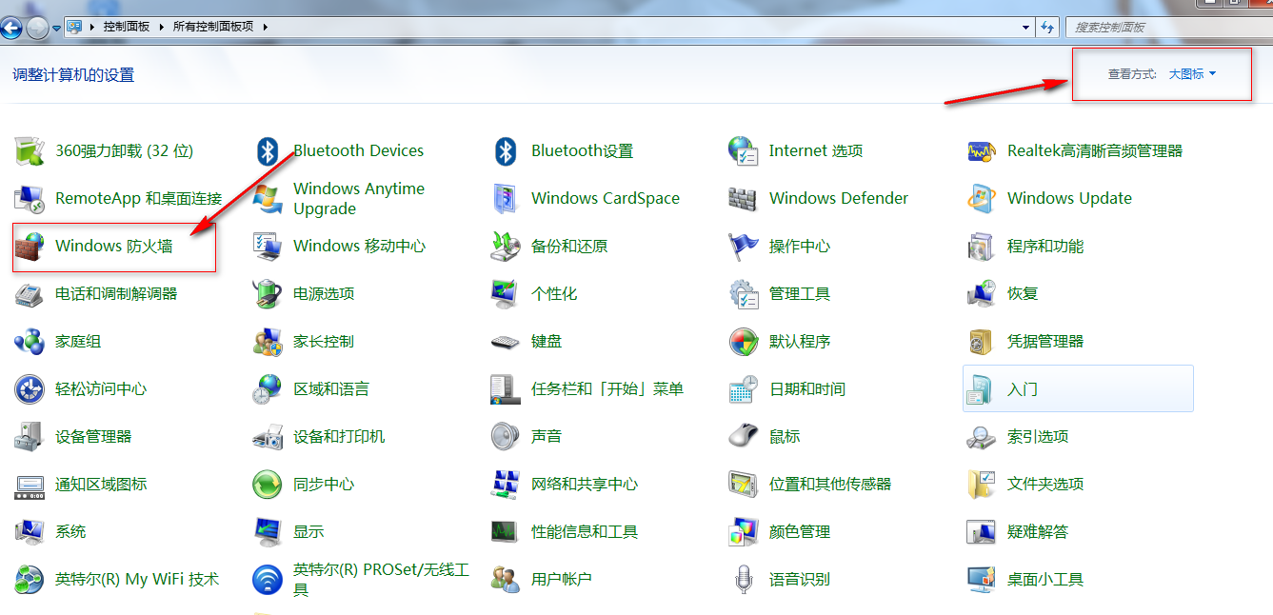Click the 网络和共享中心 link
Screen dimensions: 1273x615
coord(585,484)
